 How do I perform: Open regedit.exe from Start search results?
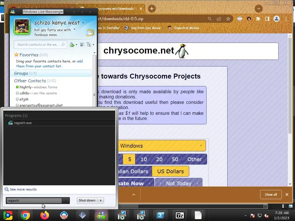click(61, 123)
